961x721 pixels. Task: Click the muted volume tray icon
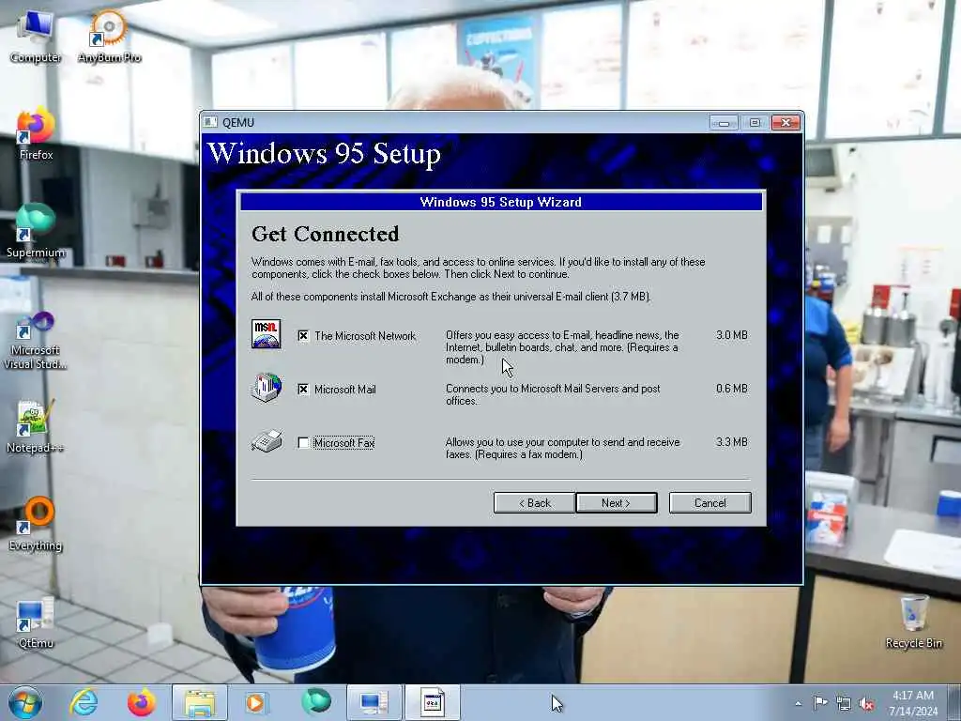tap(866, 704)
